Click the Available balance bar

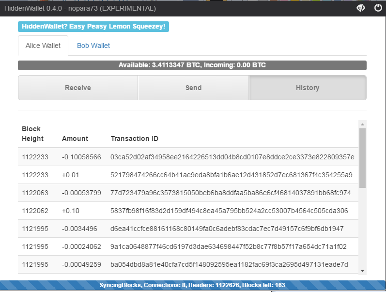tap(192, 65)
